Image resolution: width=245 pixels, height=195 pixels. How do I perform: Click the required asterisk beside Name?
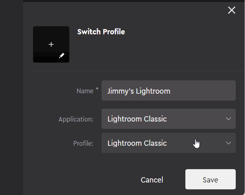tap(97, 90)
